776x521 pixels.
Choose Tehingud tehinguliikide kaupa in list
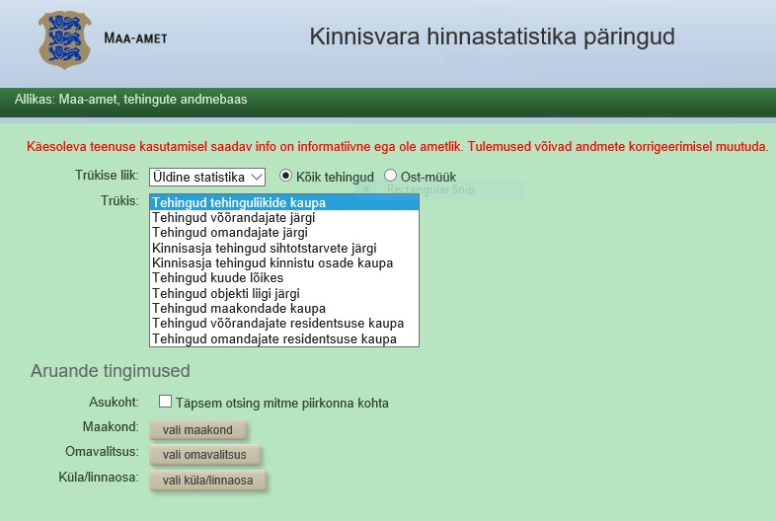coord(284,202)
